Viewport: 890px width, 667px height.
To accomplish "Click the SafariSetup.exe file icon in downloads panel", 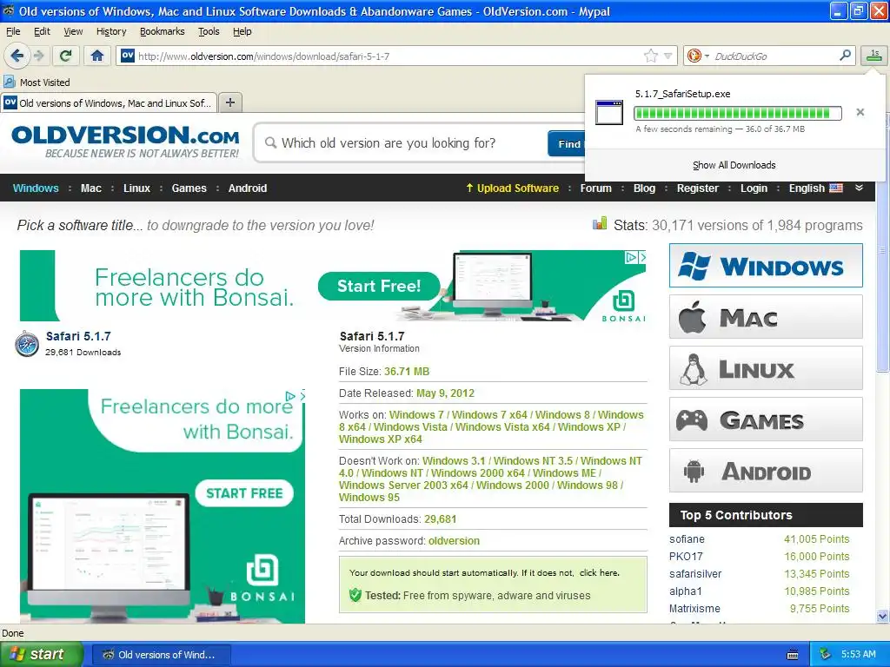I will coord(609,112).
